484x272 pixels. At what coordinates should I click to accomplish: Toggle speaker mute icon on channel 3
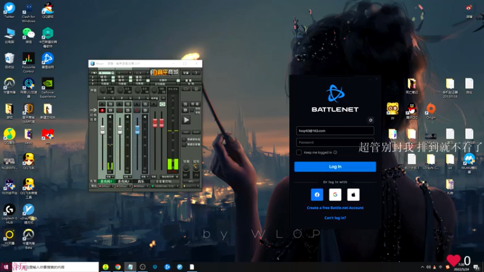click(145, 117)
